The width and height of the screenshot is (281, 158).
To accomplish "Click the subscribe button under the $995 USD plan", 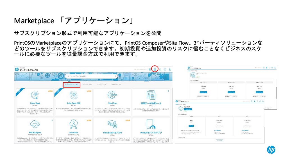I will coord(259,92).
